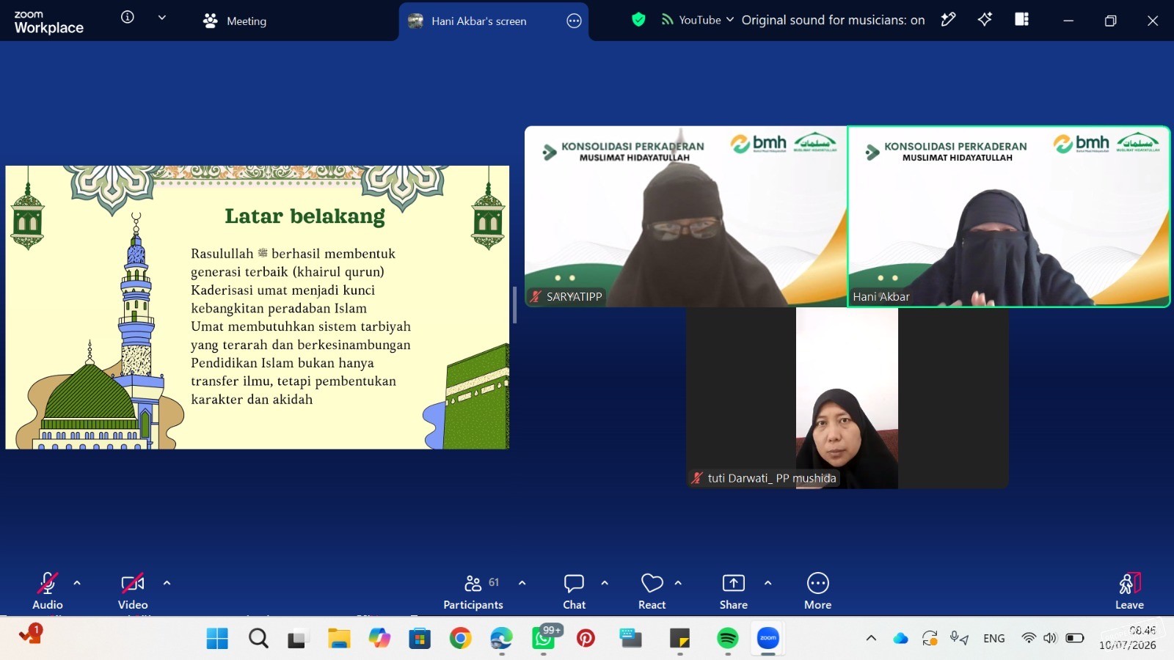Open Wi-Fi network settings tray icon
Screen dimensions: 1174x660
click(1029, 638)
